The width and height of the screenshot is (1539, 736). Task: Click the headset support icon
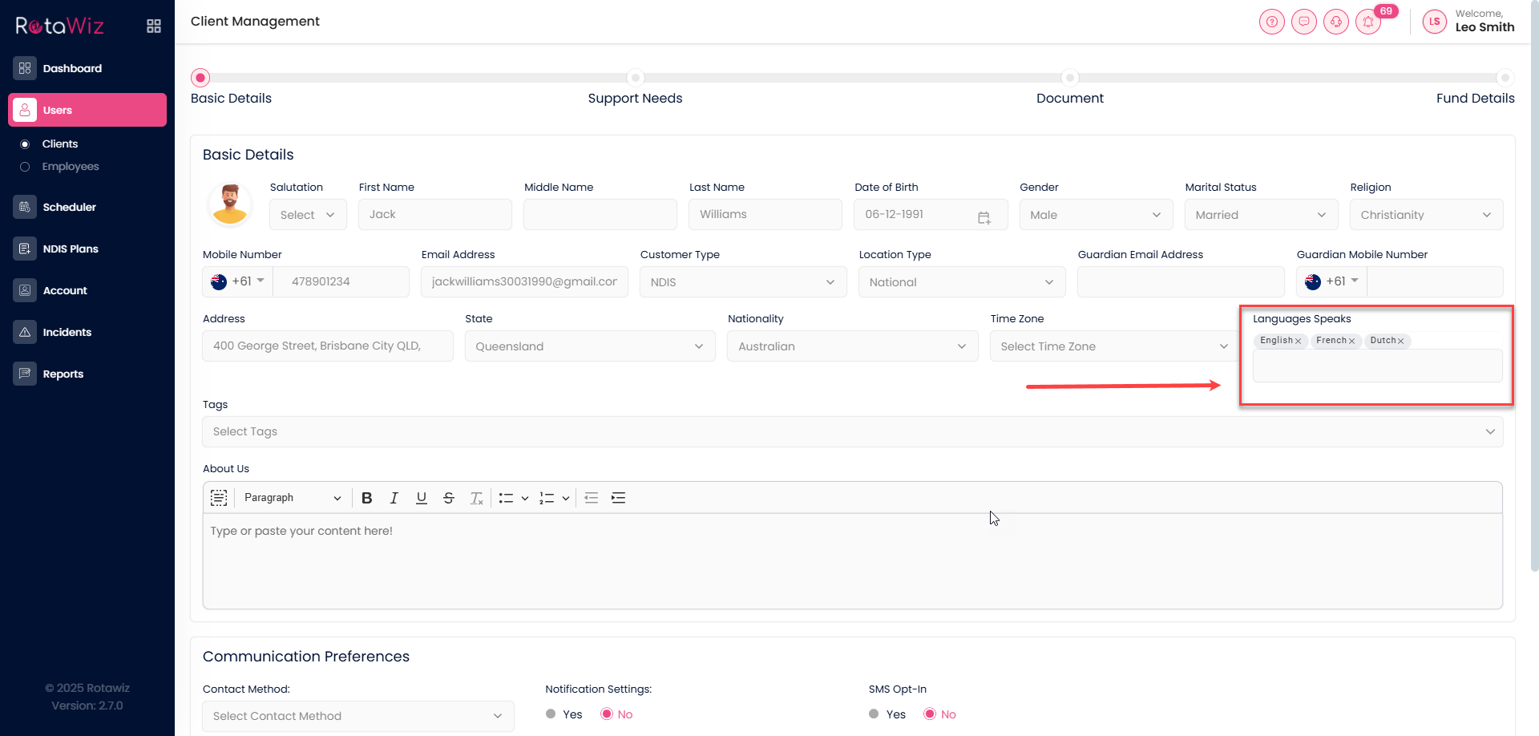coord(1335,22)
